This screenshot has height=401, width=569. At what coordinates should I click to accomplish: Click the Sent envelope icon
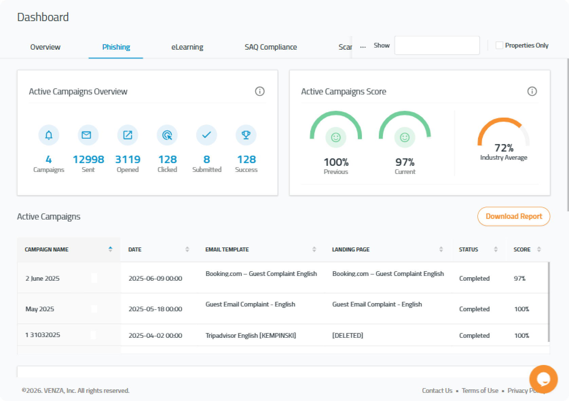[88, 135]
